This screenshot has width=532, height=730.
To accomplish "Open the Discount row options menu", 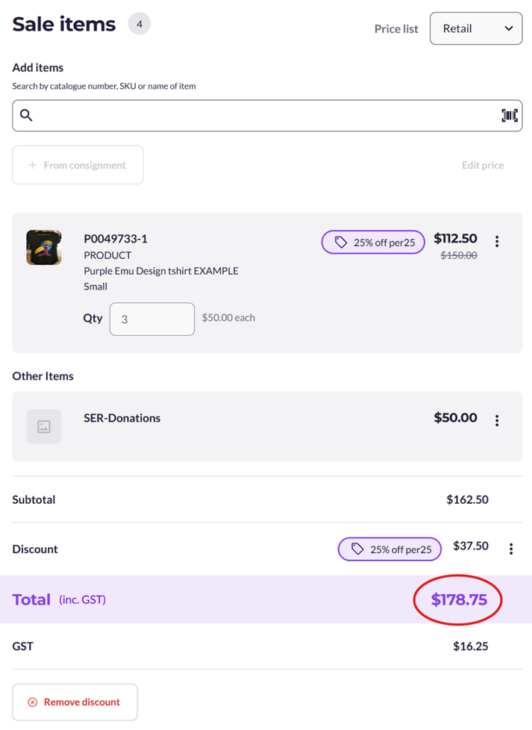I will click(511, 549).
